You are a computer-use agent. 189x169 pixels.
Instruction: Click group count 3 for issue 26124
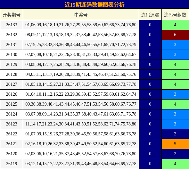pos(175,114)
